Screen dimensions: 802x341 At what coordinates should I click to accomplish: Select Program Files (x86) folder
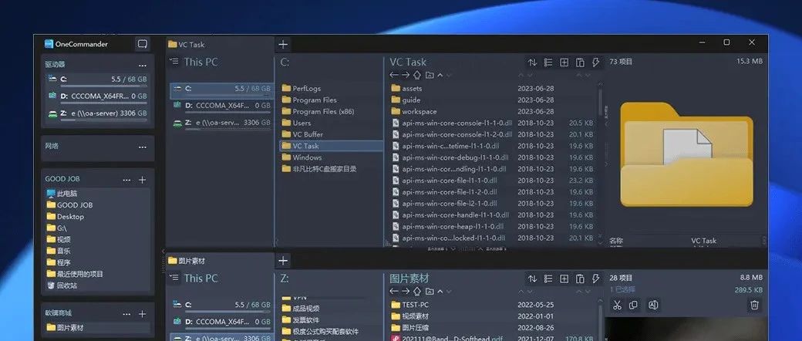(318, 112)
